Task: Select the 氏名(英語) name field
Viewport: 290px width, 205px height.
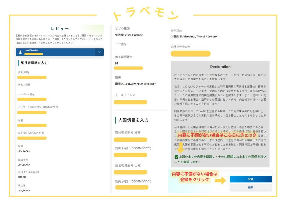Action: pyautogui.click(x=32, y=77)
